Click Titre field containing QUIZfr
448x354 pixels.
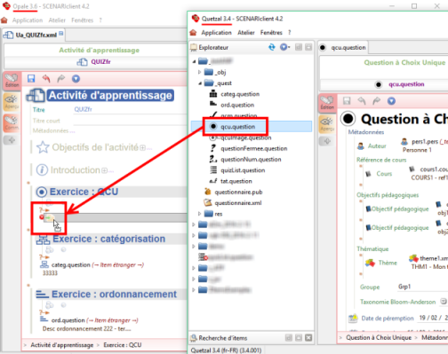click(131, 109)
